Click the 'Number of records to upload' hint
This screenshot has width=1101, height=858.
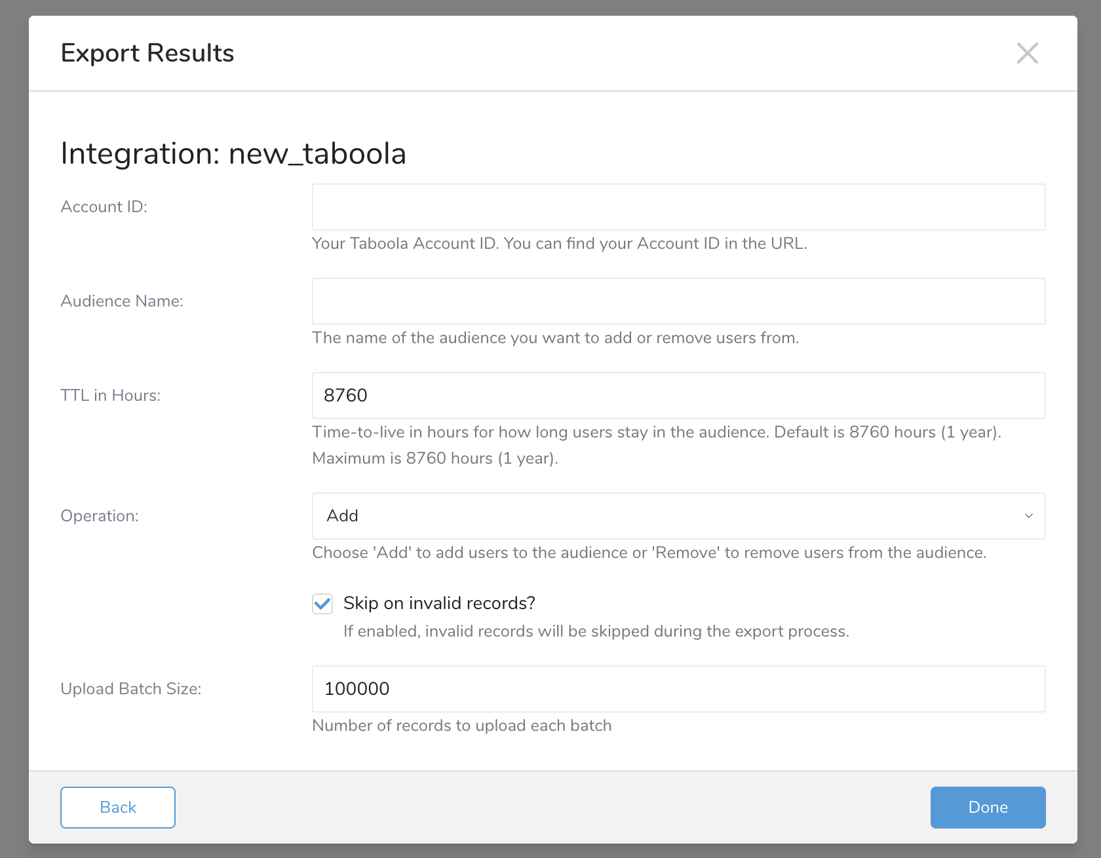461,726
